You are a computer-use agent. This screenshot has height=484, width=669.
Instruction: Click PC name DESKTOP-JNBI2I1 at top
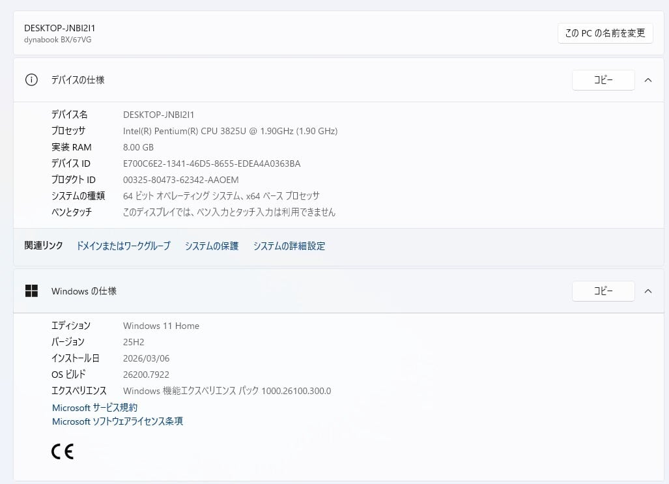click(x=60, y=28)
